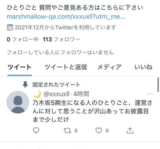Screen dimensions: 160x149
Task: Click the scrollbar on the right edge
Action: [158, 85]
